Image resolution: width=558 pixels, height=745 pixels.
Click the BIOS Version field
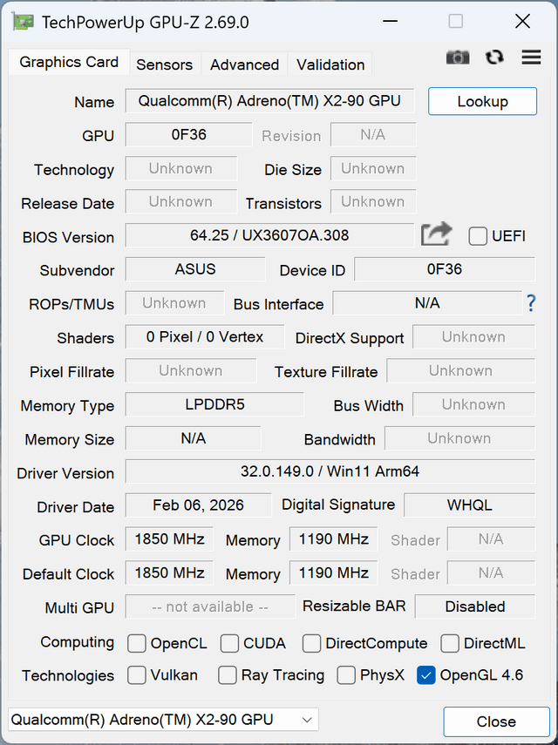coord(269,235)
